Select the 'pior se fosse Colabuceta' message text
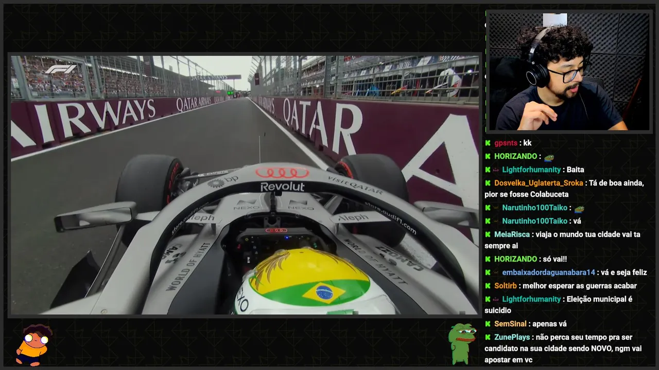 click(x=526, y=194)
